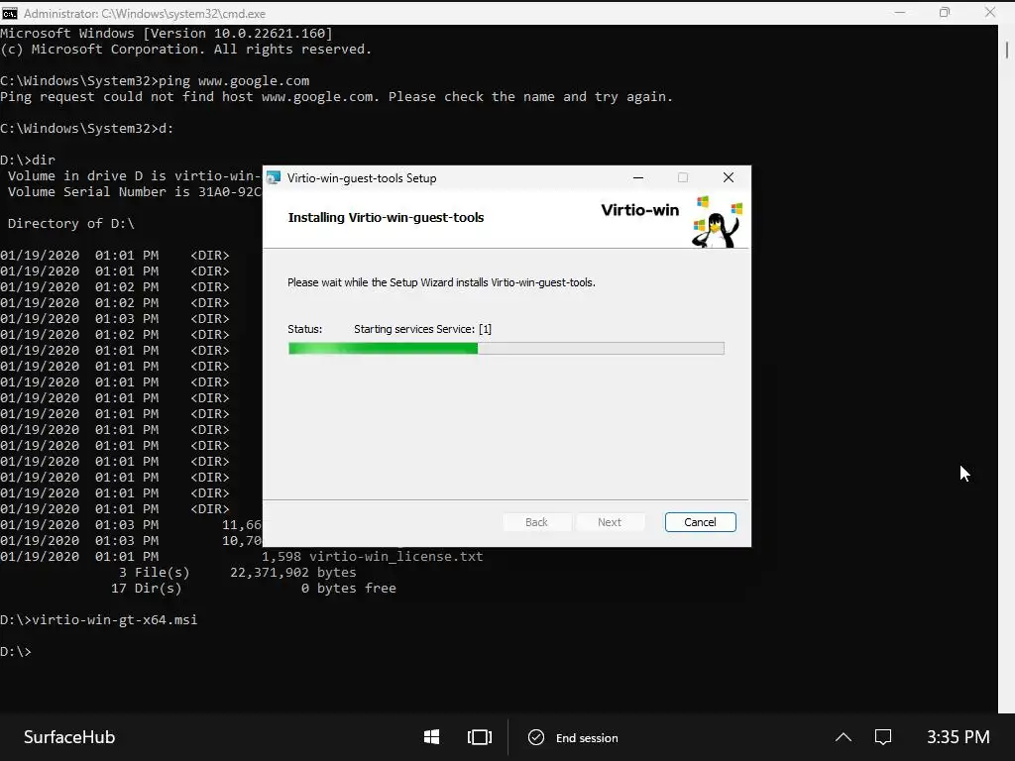This screenshot has height=761, width=1015.
Task: Click the installation progress bar
Action: (x=507, y=349)
